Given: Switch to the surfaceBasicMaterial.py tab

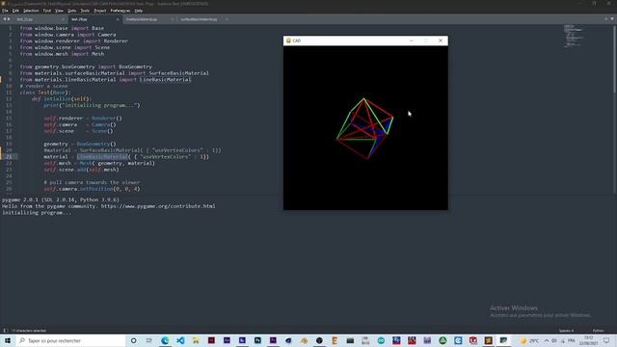Looking at the screenshot, I should pos(203,19).
